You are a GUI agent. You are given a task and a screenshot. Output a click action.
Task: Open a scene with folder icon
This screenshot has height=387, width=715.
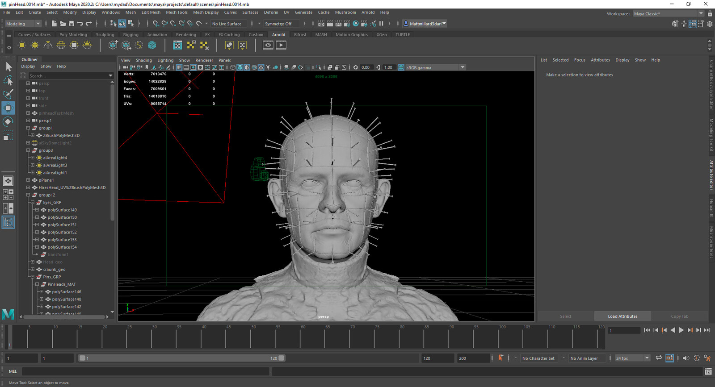[x=63, y=24]
